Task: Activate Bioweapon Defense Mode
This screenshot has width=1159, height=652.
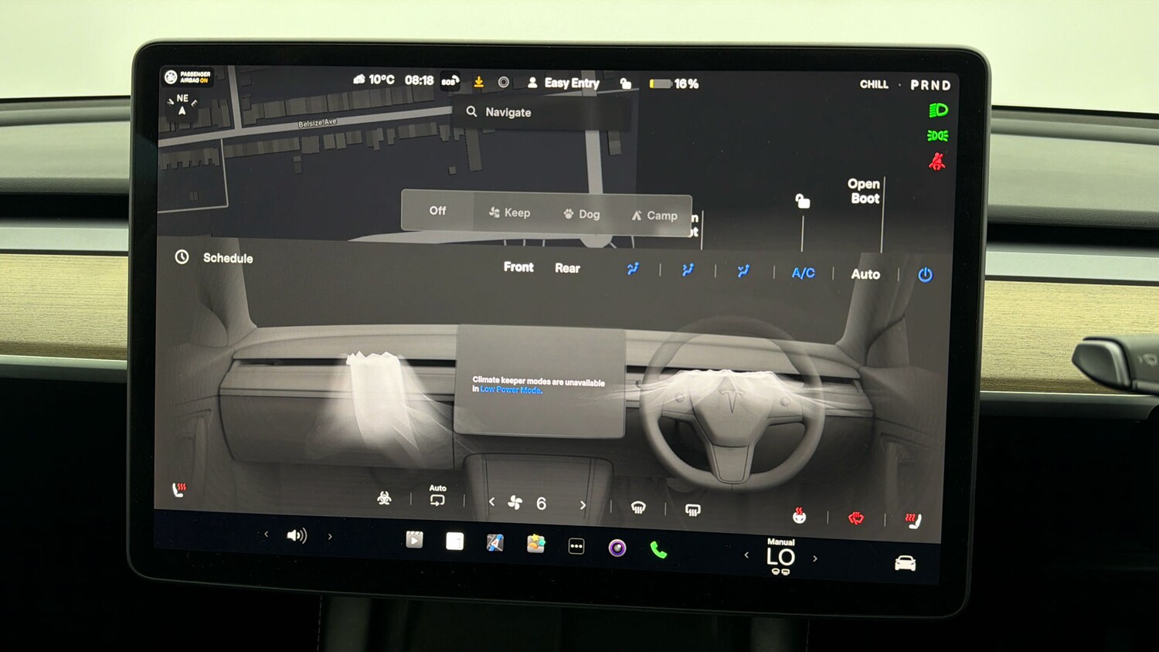Action: (384, 499)
